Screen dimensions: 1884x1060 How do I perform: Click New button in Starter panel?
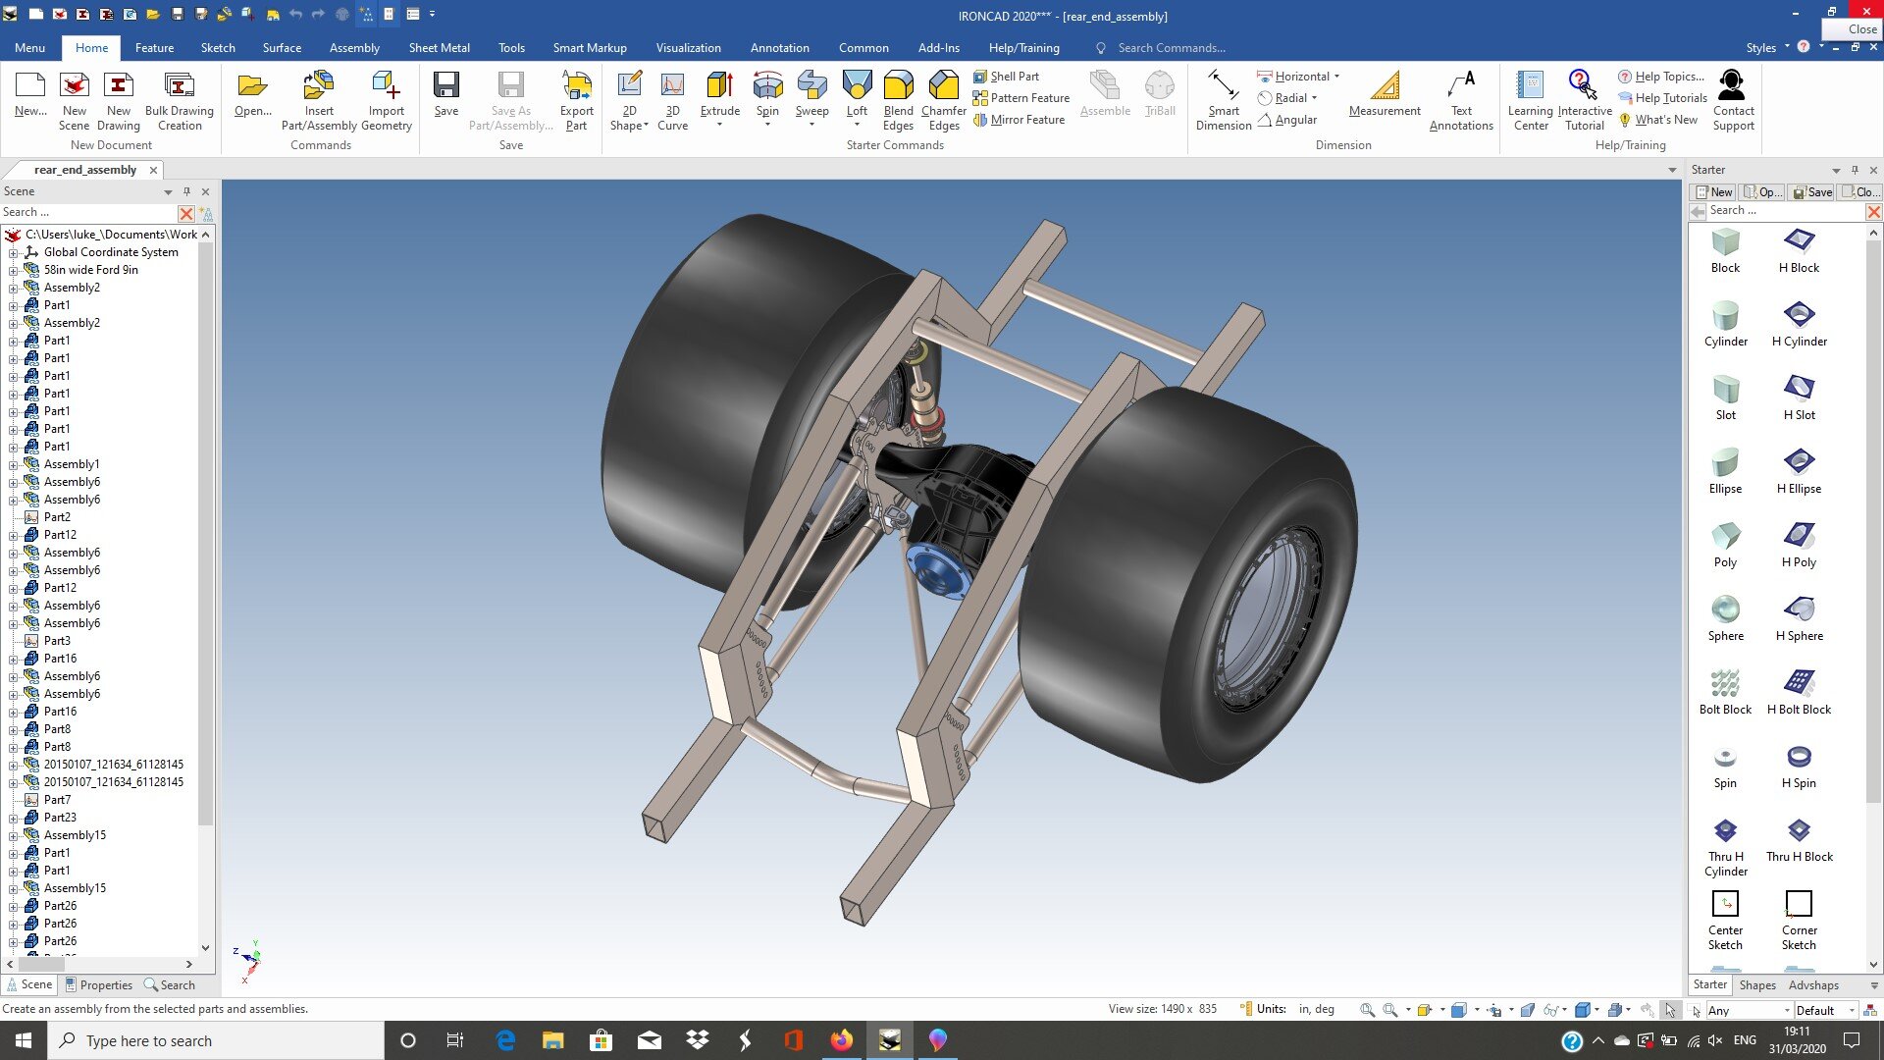pos(1714,191)
